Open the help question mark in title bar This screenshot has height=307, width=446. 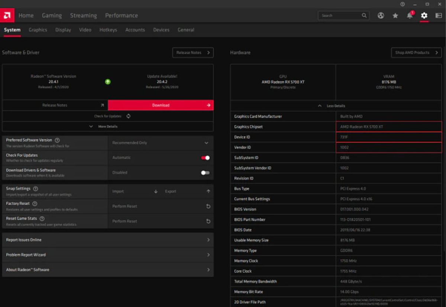pyautogui.click(x=403, y=4)
